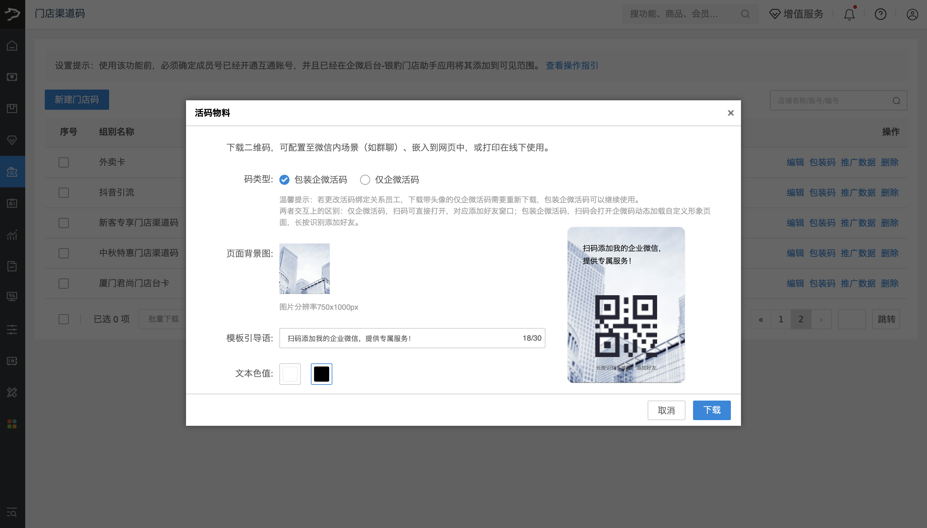
Task: Open the cashier wallet sidebar icon
Action: pos(12,77)
